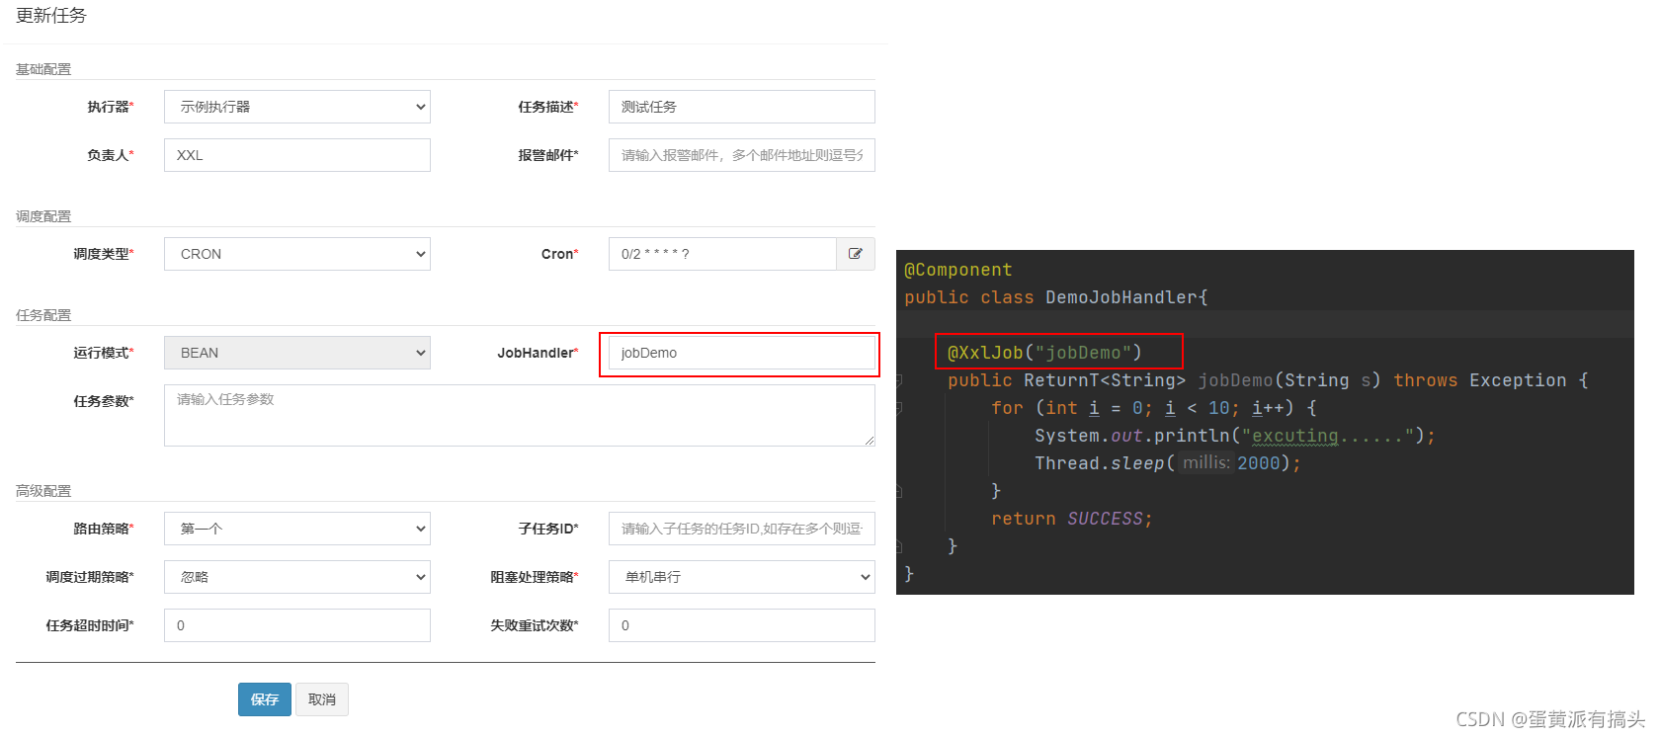
Task: Open the 运行模式 BEAN dropdown
Action: [x=297, y=353]
